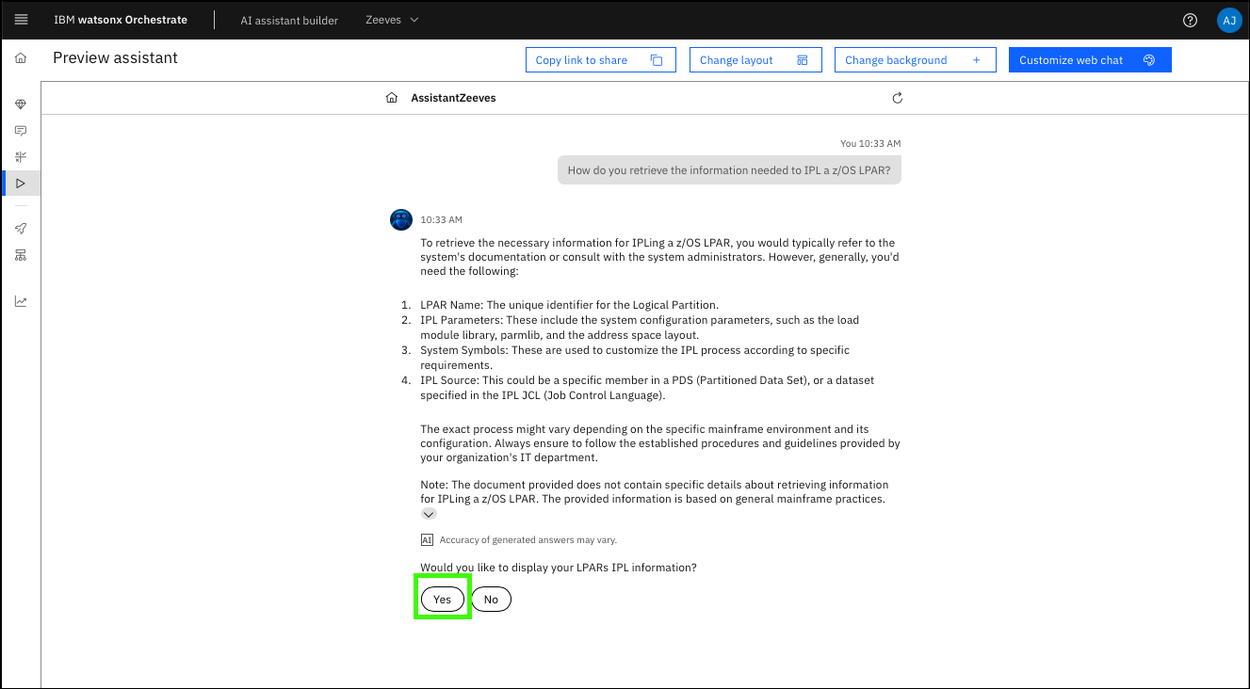Click IBM watsonx Orchestrate title

[121, 20]
